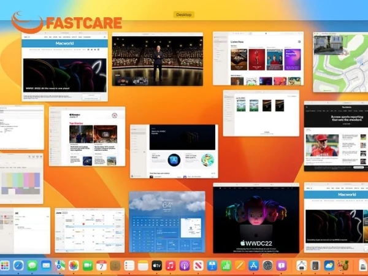Select the June Calendar window

tap(90, 230)
